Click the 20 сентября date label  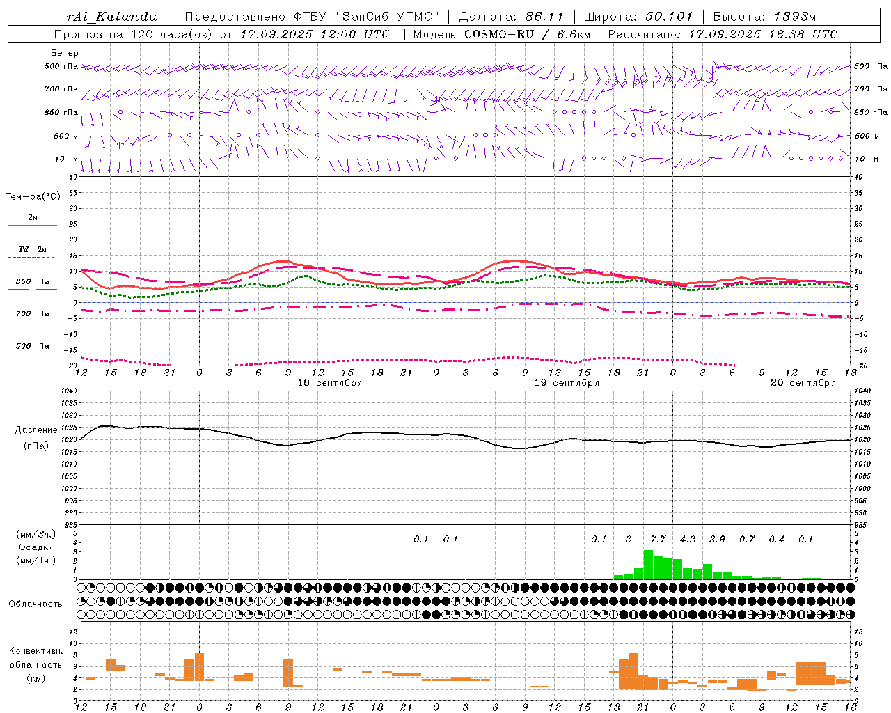point(803,383)
